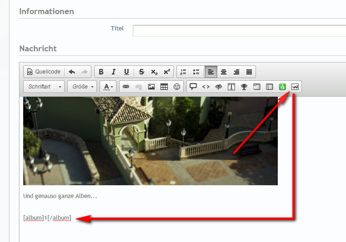
Task: Click the insert image icon
Action: click(151, 87)
